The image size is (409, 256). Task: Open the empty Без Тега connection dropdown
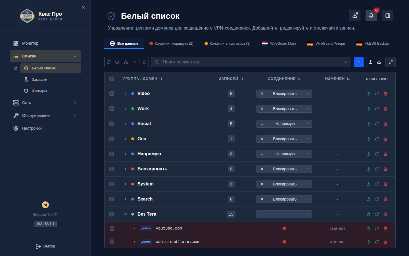pos(284,214)
